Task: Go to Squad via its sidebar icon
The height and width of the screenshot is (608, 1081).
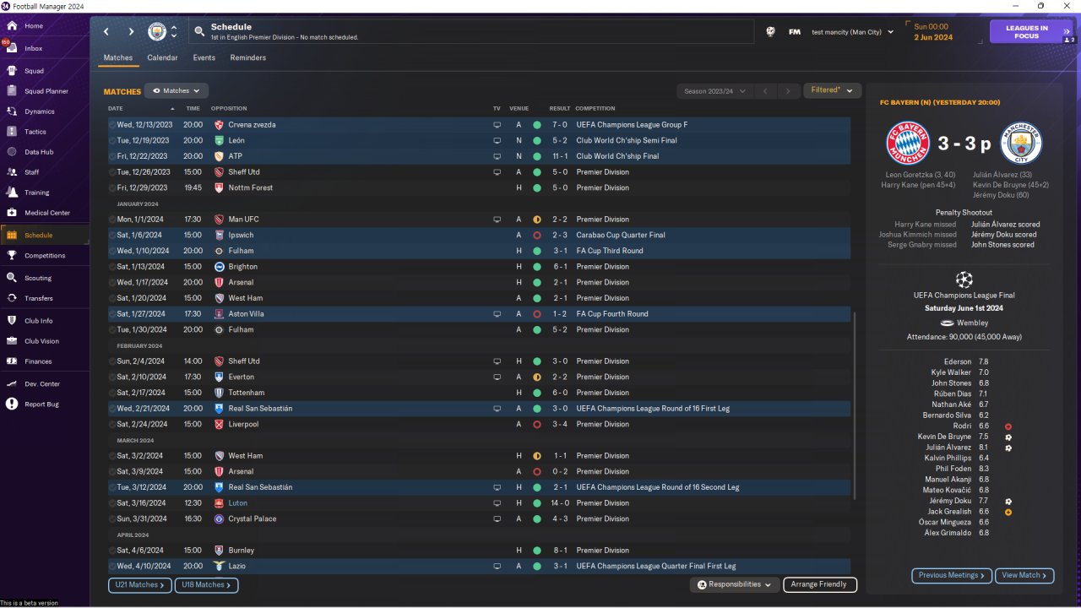Action: pyautogui.click(x=12, y=71)
